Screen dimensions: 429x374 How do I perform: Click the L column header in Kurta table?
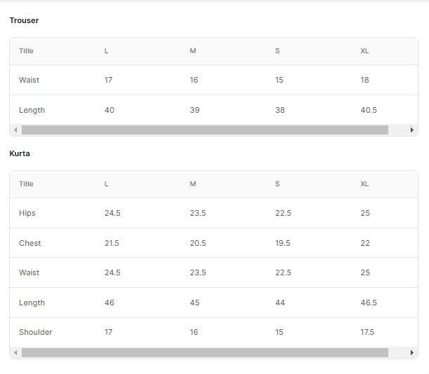pyautogui.click(x=107, y=184)
